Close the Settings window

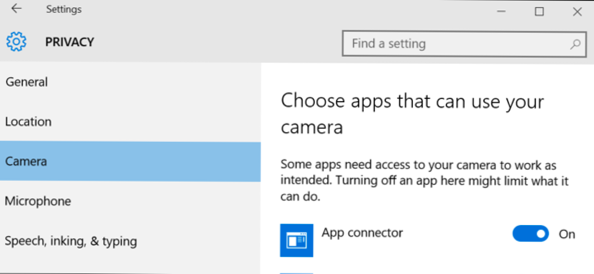[577, 12]
